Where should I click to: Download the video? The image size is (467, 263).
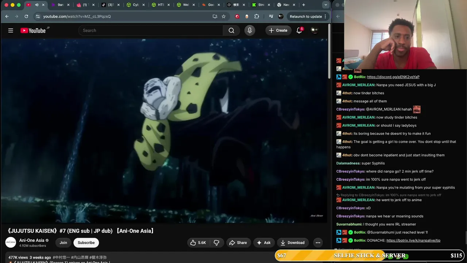click(293, 243)
